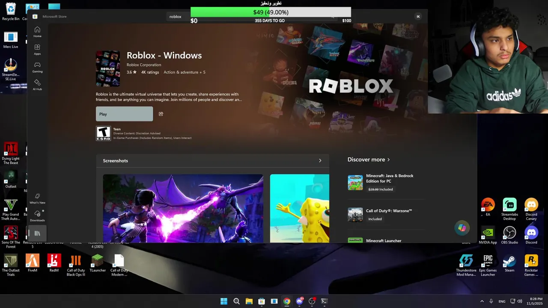The image size is (548, 308).
Task: Open Sons Of The Forest shortcut
Action: point(11,237)
